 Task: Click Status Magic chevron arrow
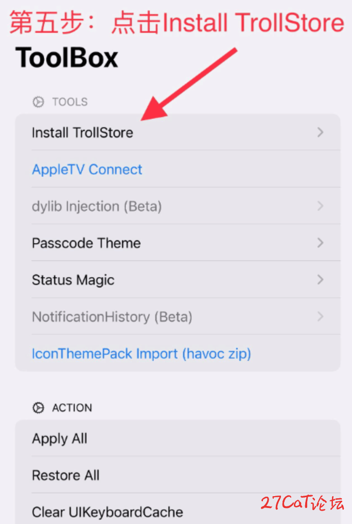pyautogui.click(x=320, y=280)
